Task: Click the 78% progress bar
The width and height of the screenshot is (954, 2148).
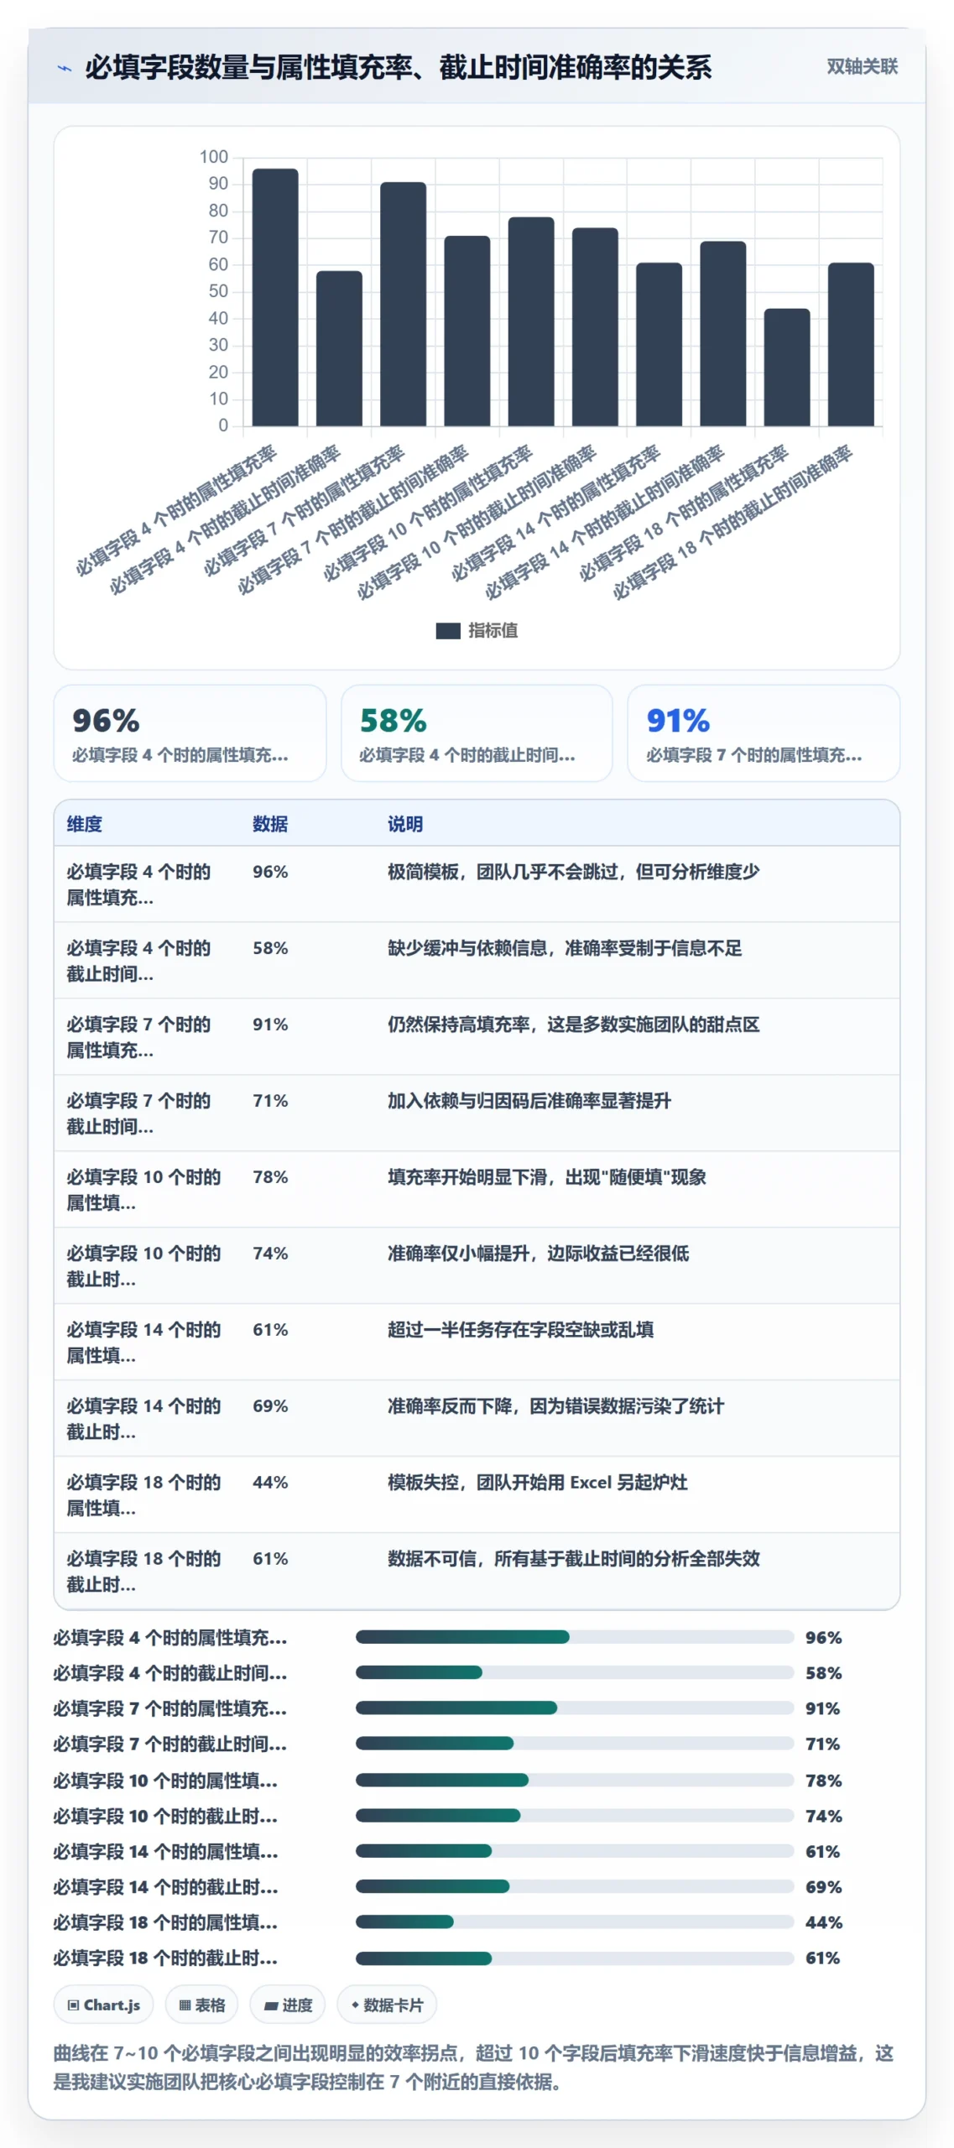Action: click(x=575, y=1780)
